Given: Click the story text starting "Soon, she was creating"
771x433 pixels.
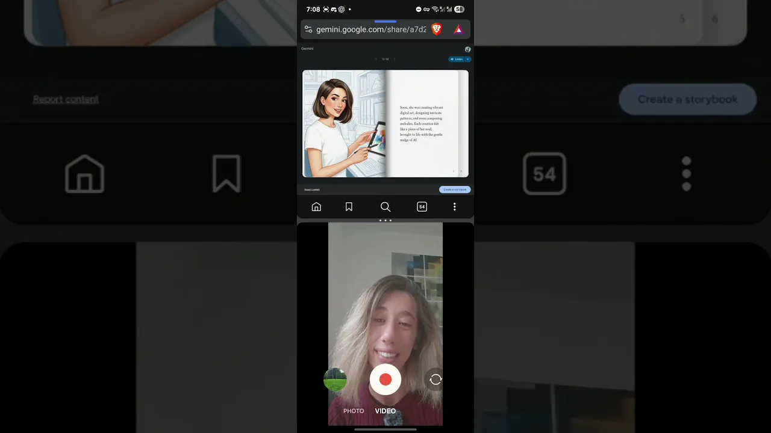Looking at the screenshot, I should coord(422,123).
